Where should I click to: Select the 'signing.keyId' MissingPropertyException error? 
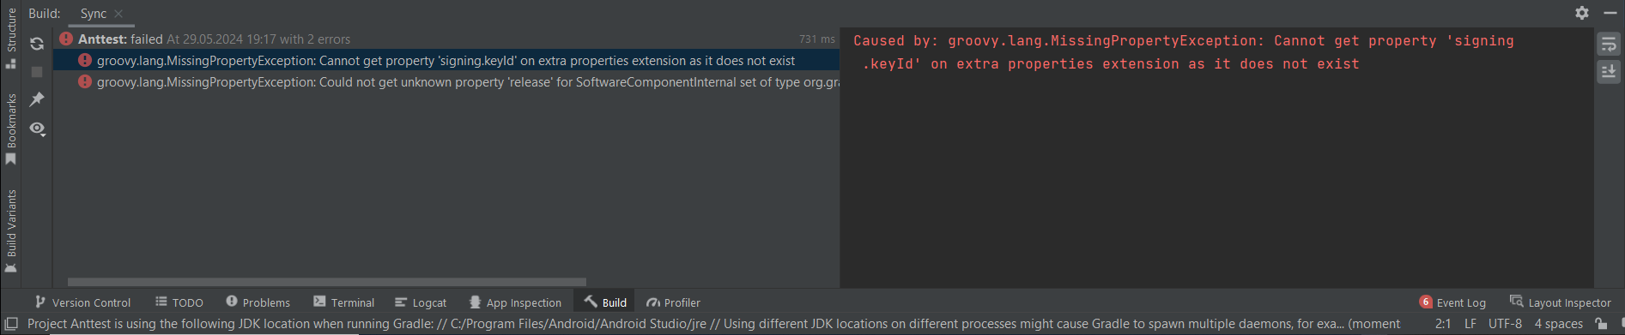tap(445, 61)
